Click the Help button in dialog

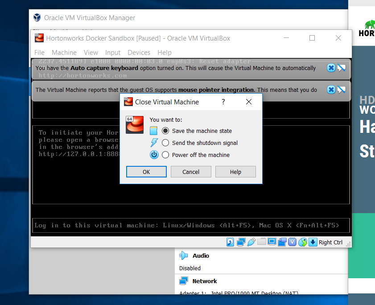[235, 172]
